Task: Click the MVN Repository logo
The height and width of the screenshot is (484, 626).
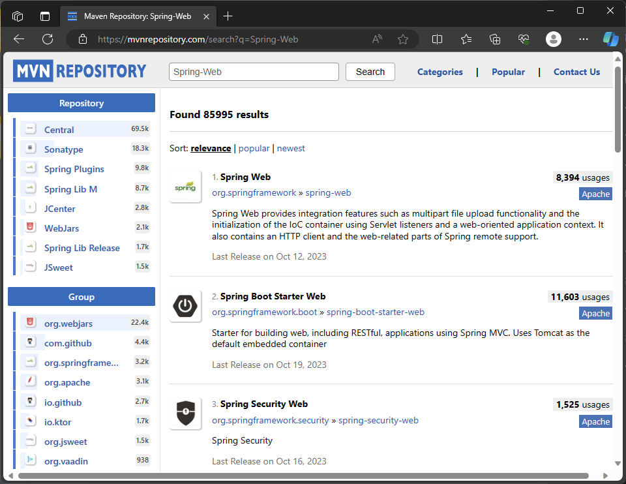Action: pyautogui.click(x=80, y=71)
